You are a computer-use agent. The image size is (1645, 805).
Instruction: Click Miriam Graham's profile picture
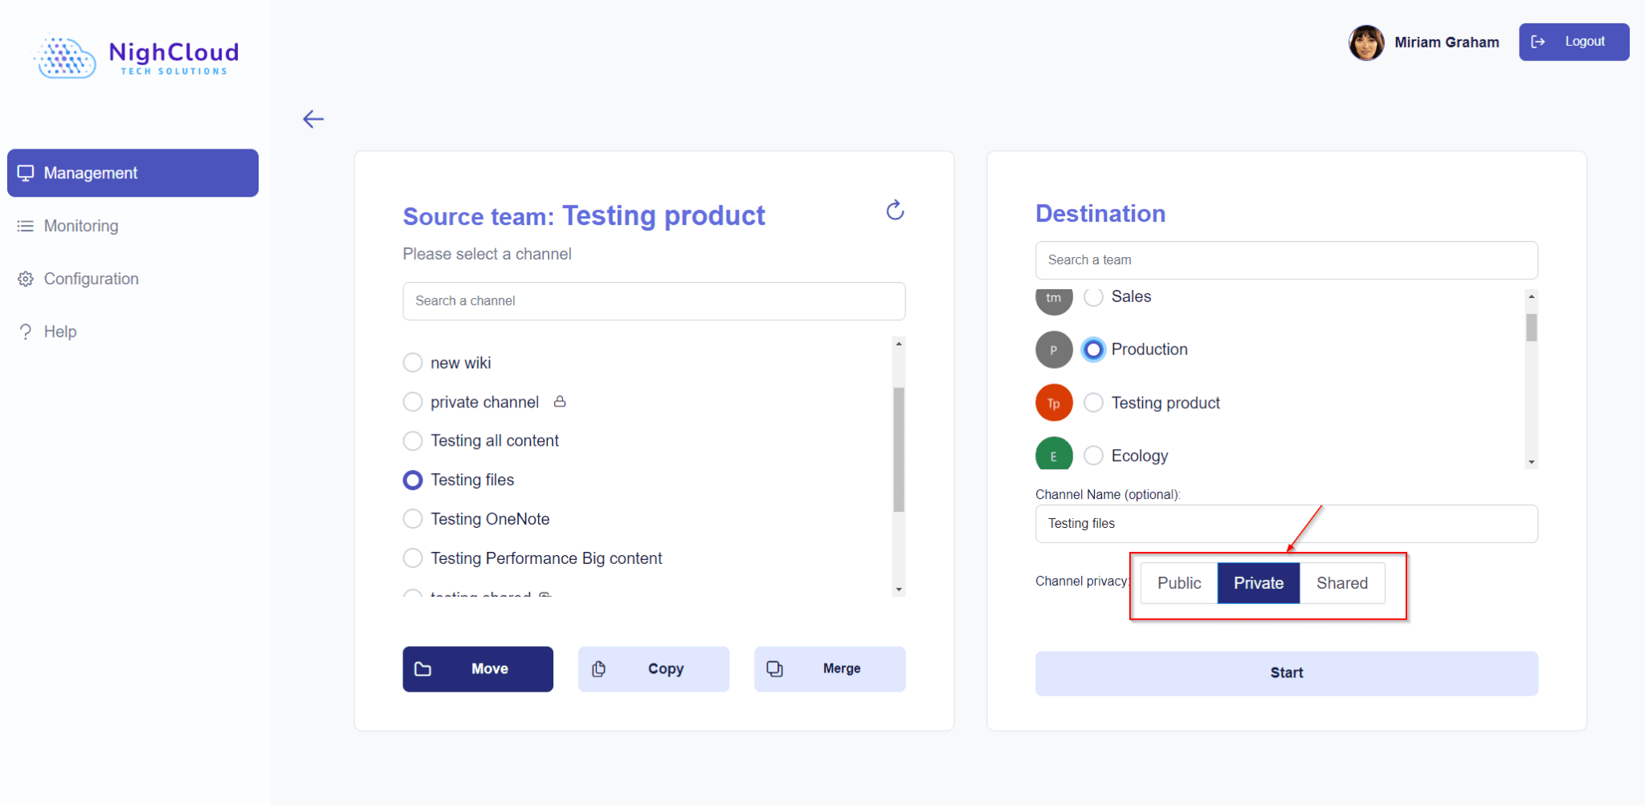click(1365, 42)
